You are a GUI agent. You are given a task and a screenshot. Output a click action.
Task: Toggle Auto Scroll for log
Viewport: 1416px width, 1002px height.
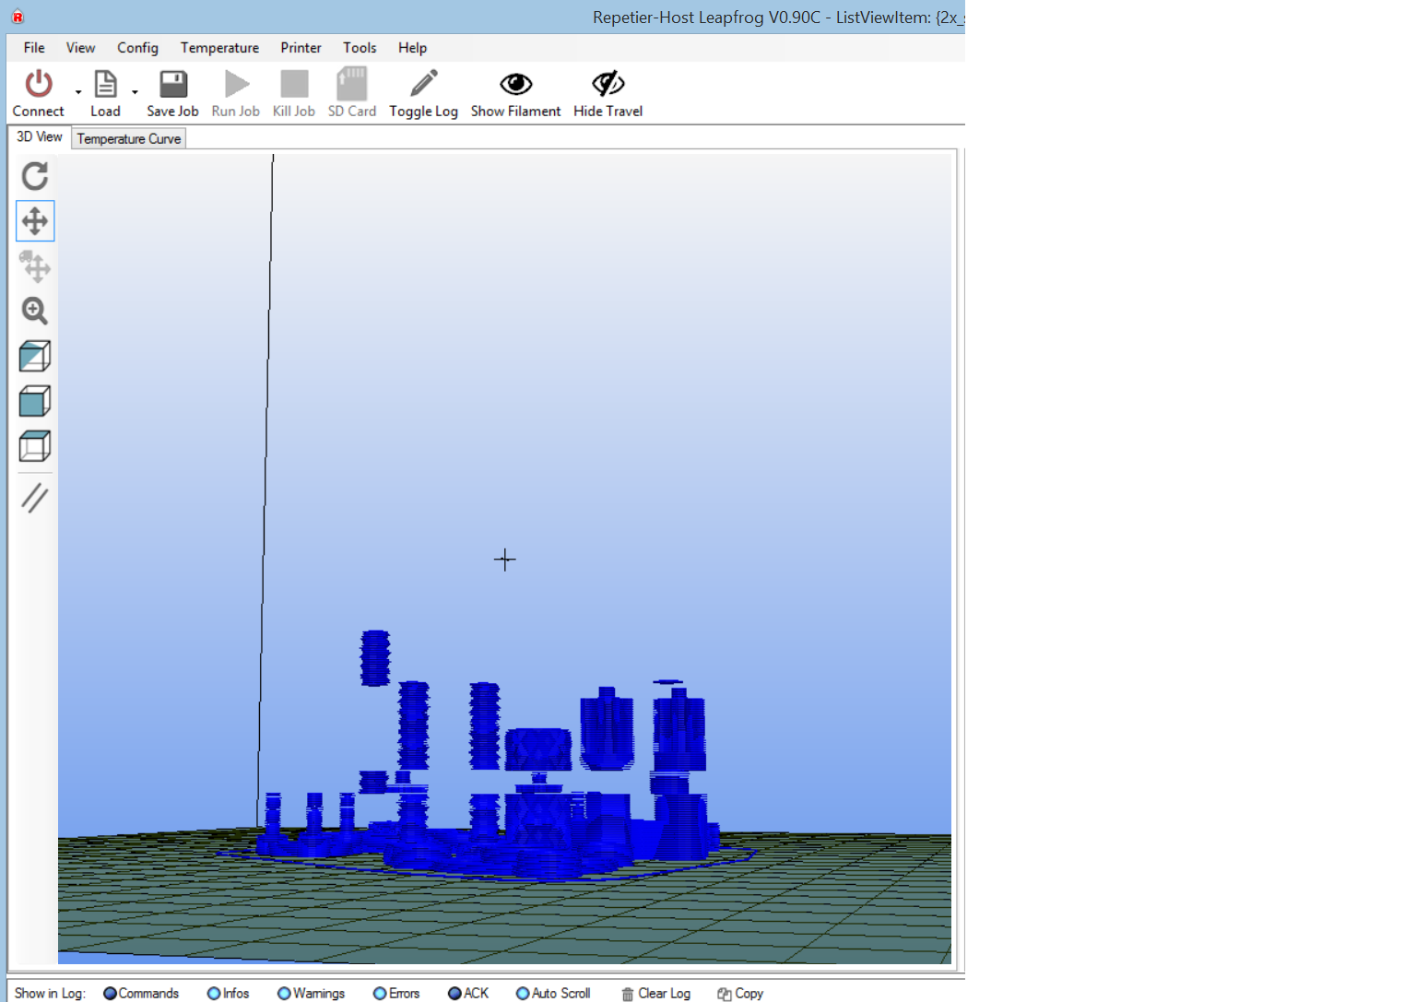(x=553, y=993)
